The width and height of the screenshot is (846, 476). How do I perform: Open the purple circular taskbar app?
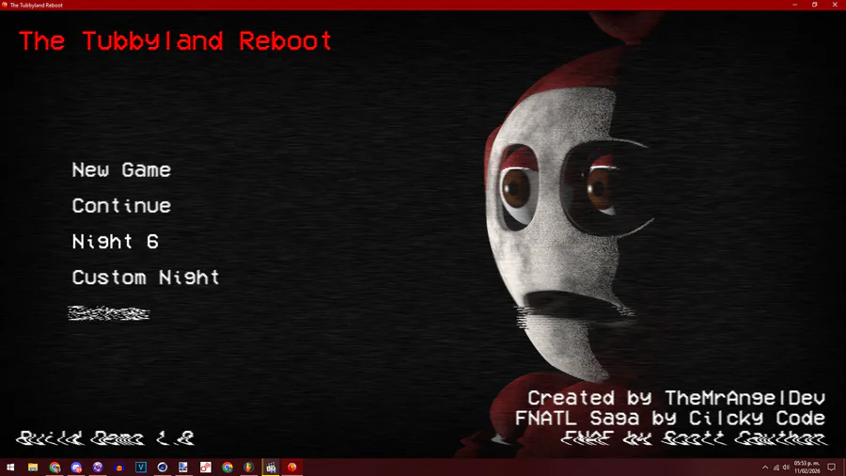(x=98, y=468)
